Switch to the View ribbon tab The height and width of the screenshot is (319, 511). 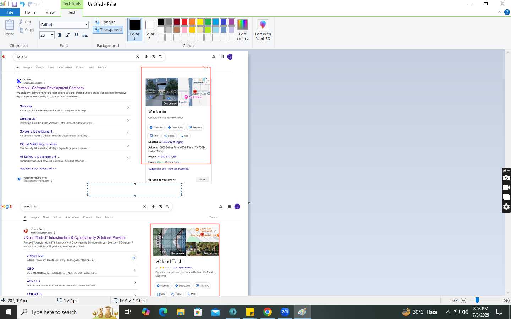50,12
